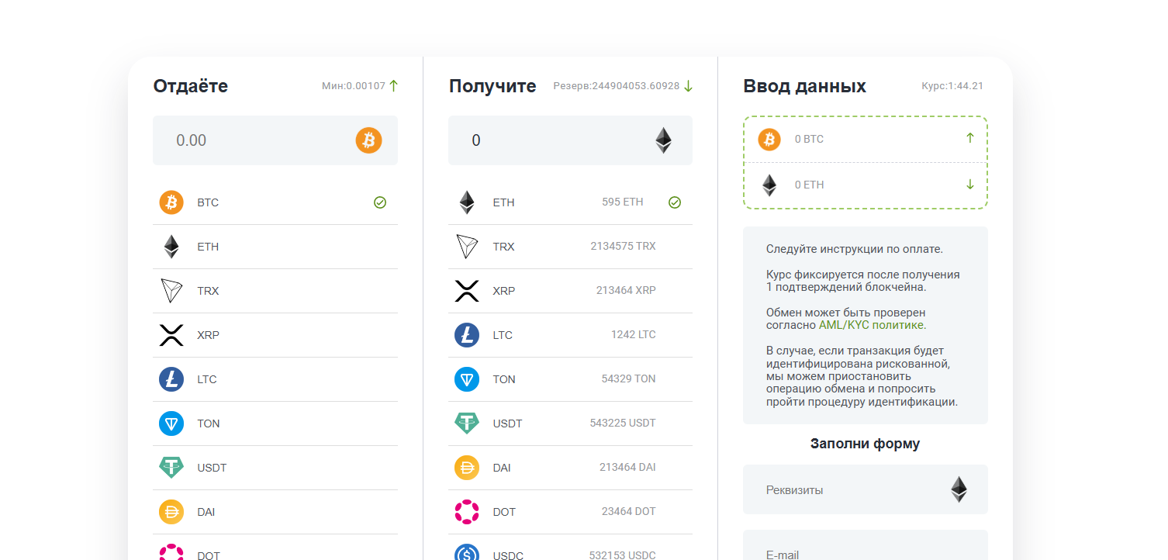This screenshot has width=1168, height=560.
Task: Choose the 1242 LTC reserve amount
Action: click(x=634, y=334)
